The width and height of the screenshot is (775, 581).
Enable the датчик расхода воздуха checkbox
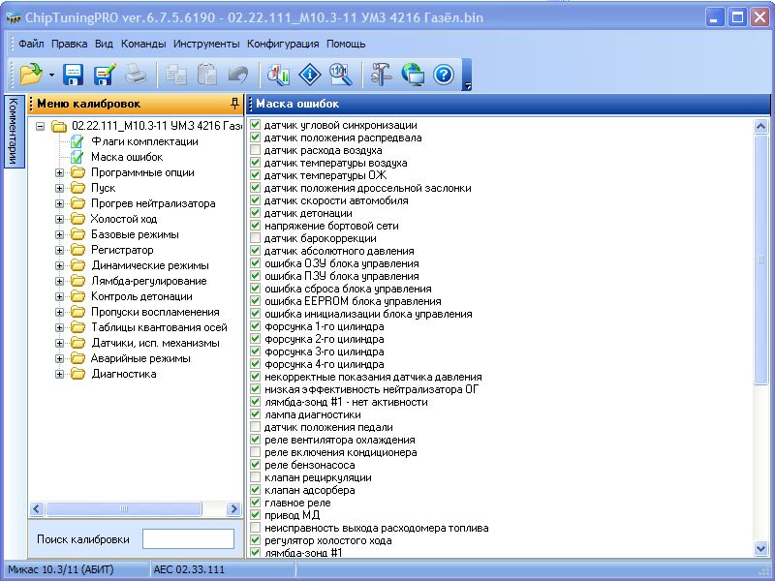(256, 151)
